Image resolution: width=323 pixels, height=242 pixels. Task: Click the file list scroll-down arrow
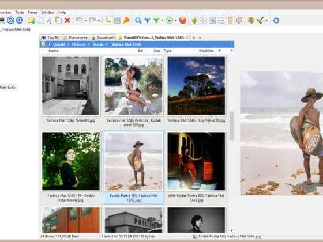click(232, 230)
